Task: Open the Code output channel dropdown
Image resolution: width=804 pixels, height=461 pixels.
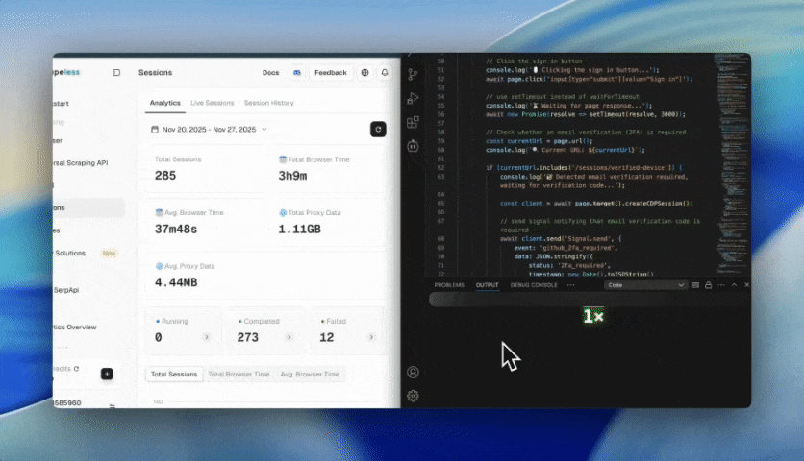Action: tap(645, 285)
